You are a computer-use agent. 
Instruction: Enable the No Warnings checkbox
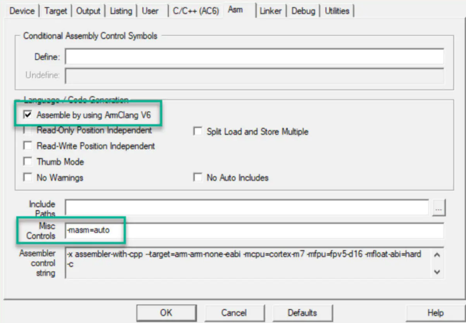28,178
